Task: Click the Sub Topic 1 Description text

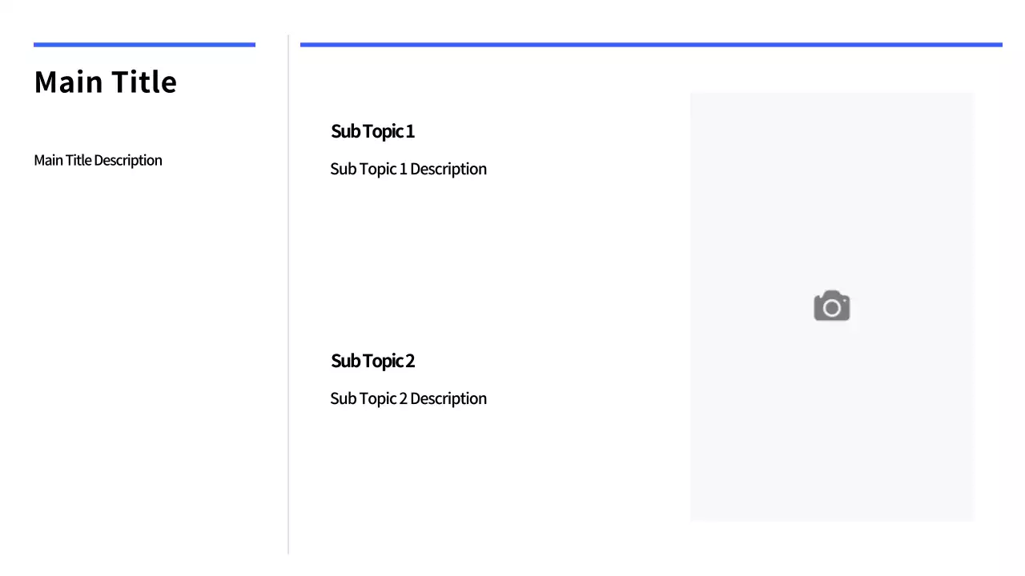Action: click(x=408, y=169)
